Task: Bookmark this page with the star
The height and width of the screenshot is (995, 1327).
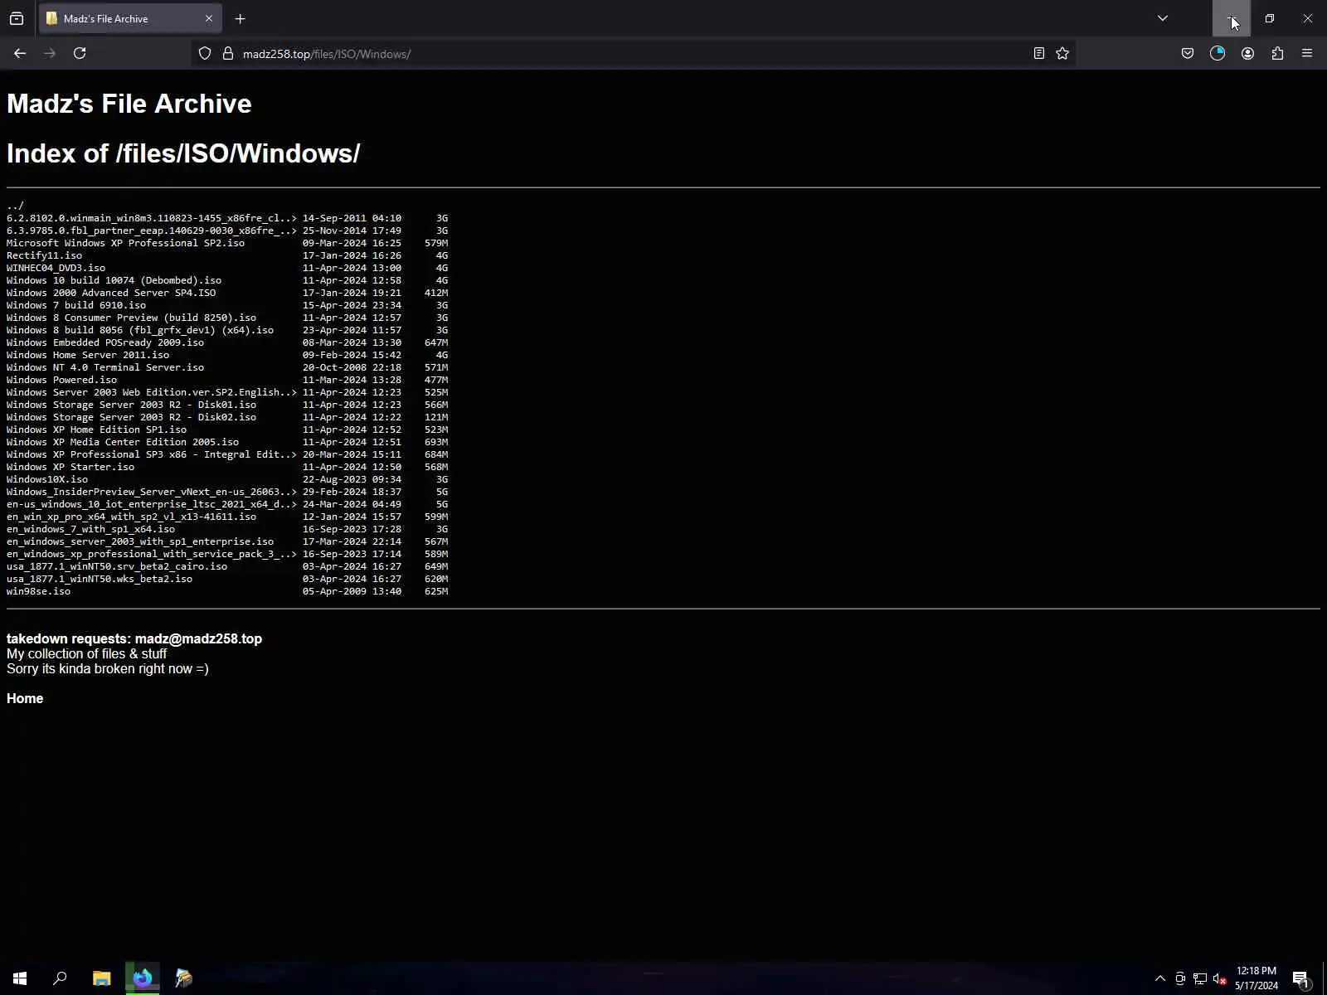Action: click(1062, 54)
